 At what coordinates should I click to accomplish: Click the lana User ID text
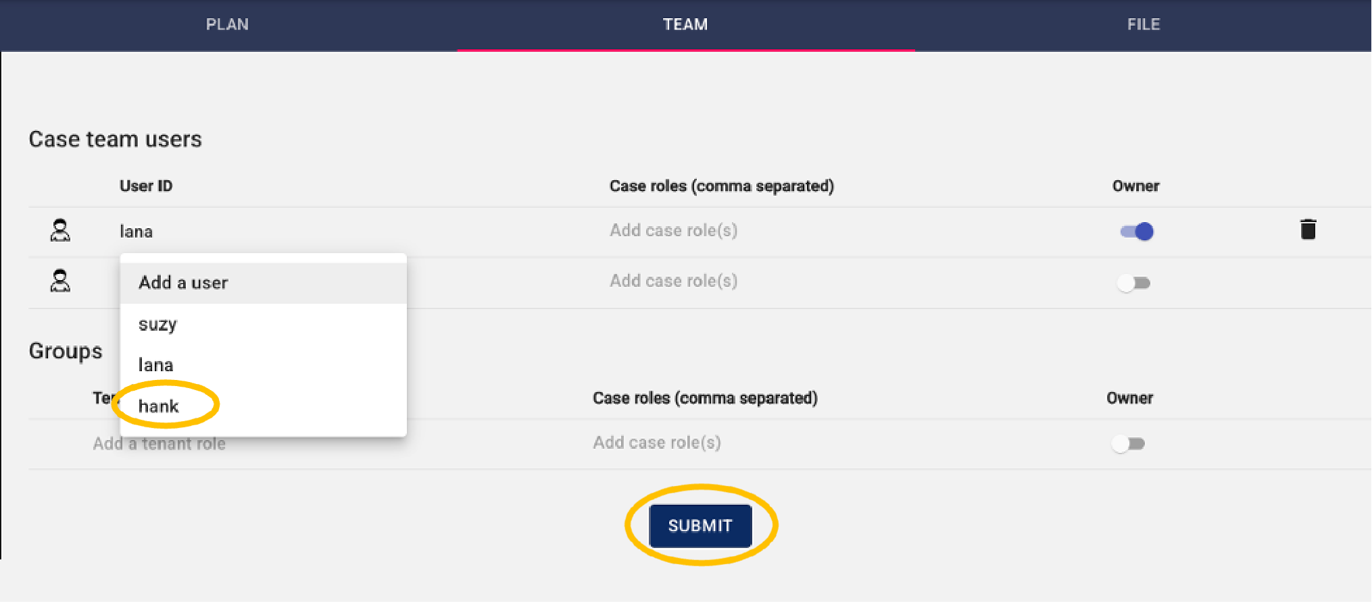pos(136,231)
